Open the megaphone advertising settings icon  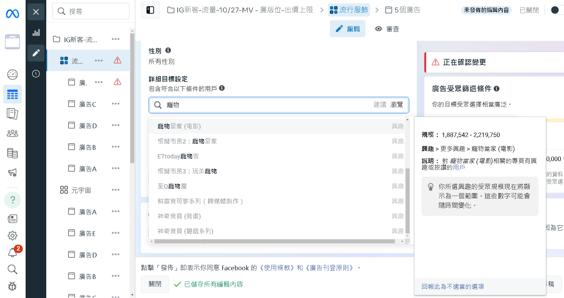pyautogui.click(x=12, y=173)
